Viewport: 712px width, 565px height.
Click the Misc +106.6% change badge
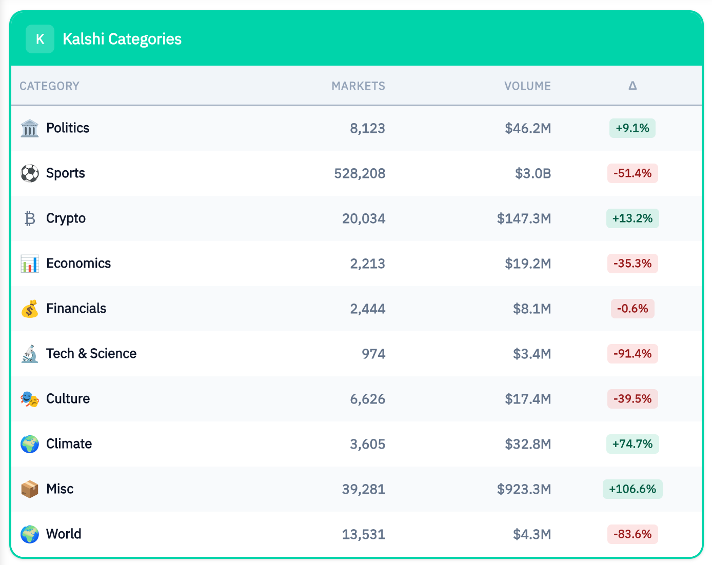coord(632,489)
